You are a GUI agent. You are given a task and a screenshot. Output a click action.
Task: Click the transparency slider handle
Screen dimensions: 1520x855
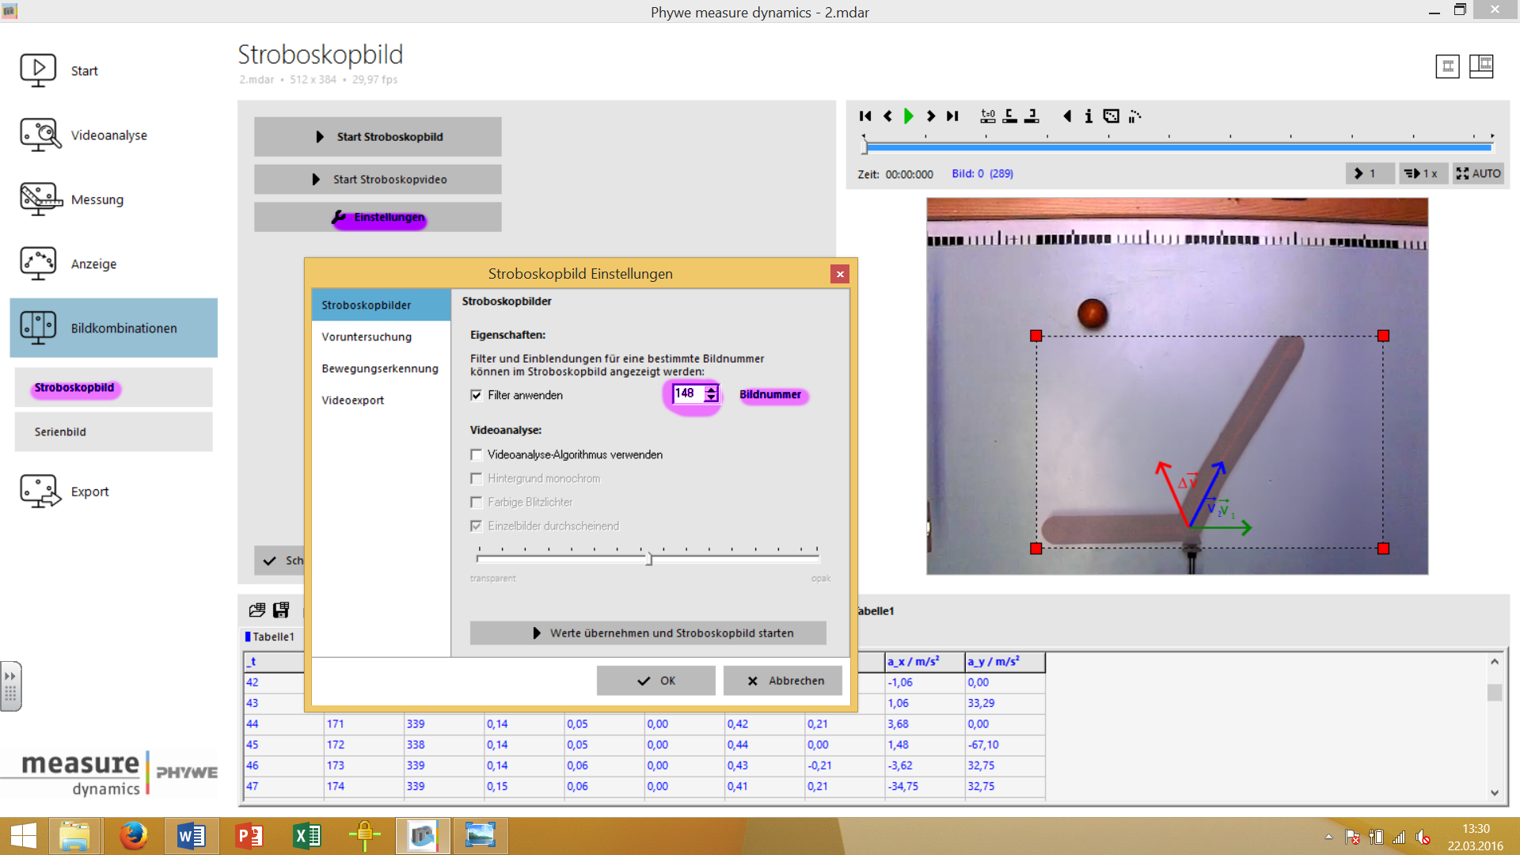point(649,559)
